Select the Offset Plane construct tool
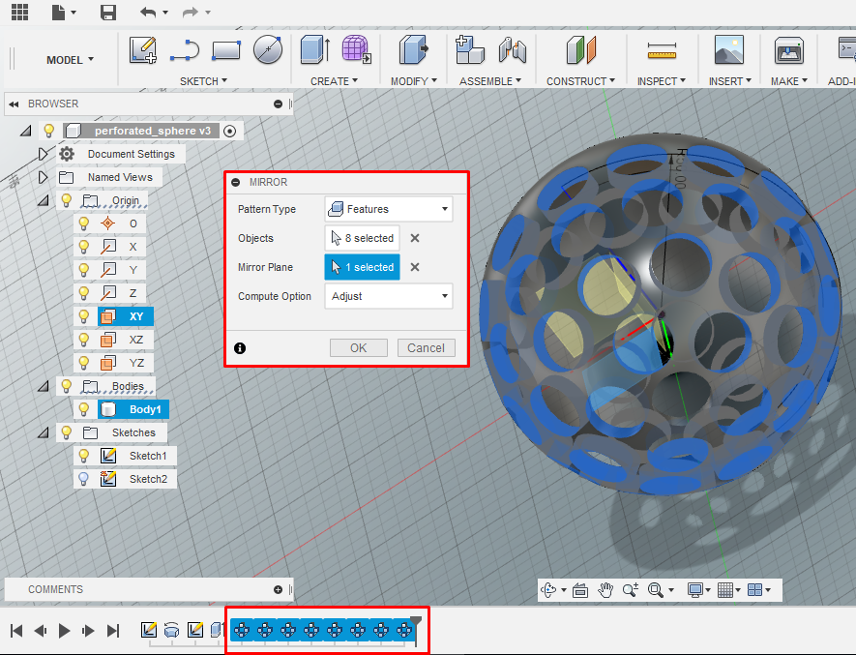The width and height of the screenshot is (856, 655). pyautogui.click(x=581, y=49)
